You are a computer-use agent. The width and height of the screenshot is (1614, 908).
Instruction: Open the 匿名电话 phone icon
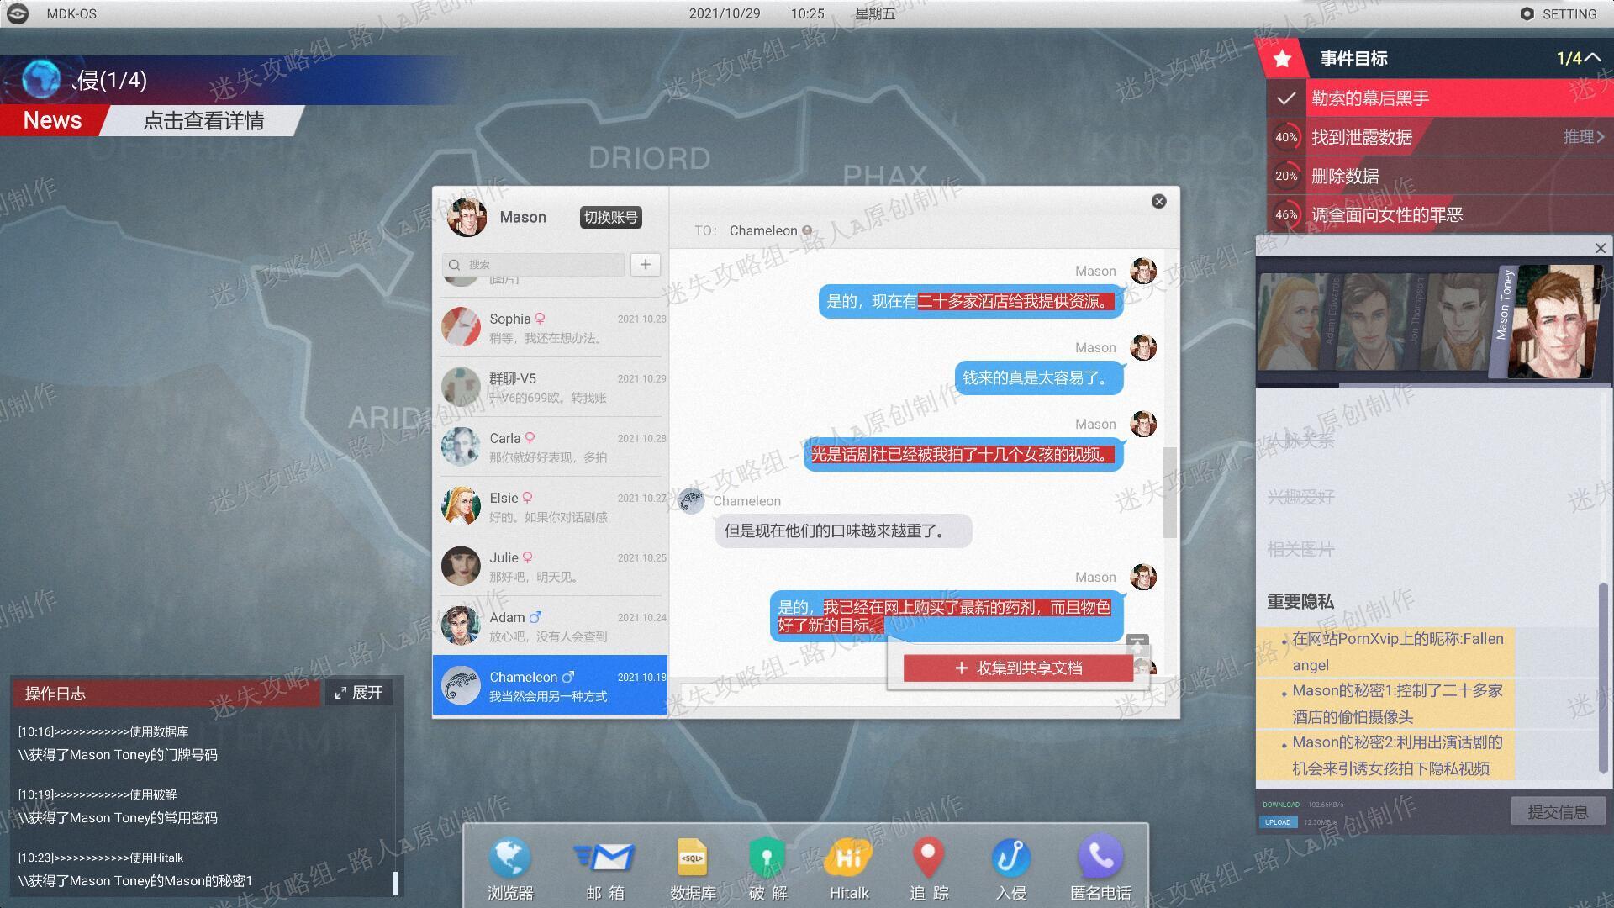tap(1100, 858)
